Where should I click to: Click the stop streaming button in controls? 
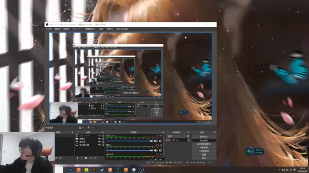(204, 140)
